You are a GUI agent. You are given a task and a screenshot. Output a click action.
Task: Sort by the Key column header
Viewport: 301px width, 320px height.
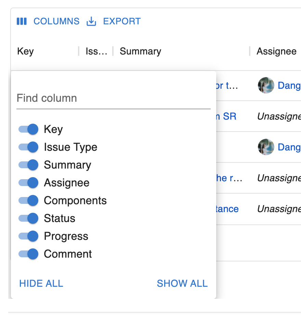click(x=26, y=51)
